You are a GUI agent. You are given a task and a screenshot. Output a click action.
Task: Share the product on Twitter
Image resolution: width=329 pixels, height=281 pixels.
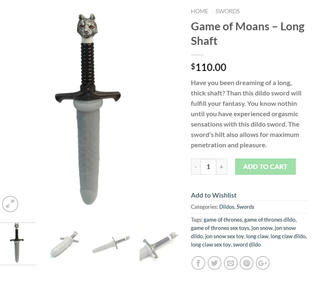point(214,263)
